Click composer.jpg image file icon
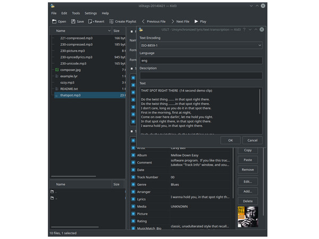The width and height of the screenshot is (319, 239). pyautogui.click(x=57, y=70)
